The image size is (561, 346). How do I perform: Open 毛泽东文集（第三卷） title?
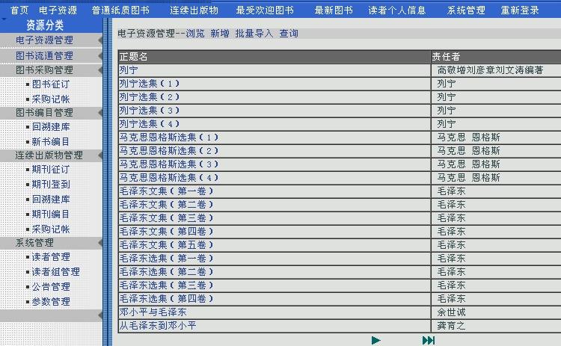coord(166,218)
